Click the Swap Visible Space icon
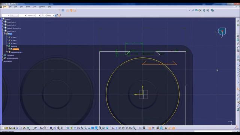This screenshot has width=240, height=135. (107, 128)
